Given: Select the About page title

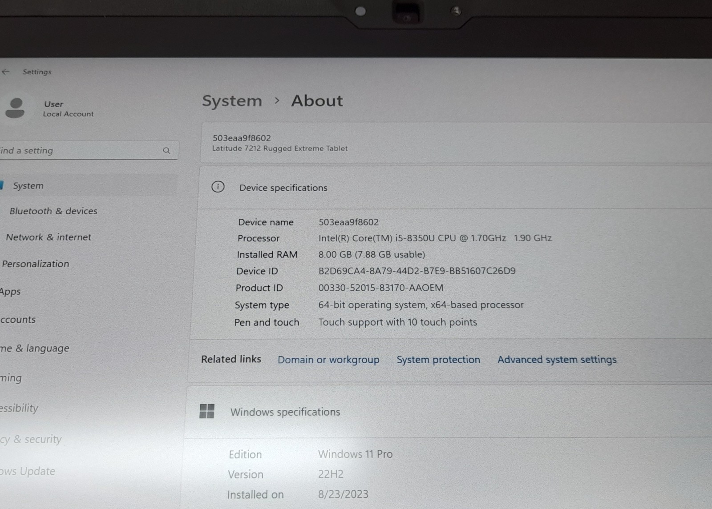Looking at the screenshot, I should pos(317,101).
